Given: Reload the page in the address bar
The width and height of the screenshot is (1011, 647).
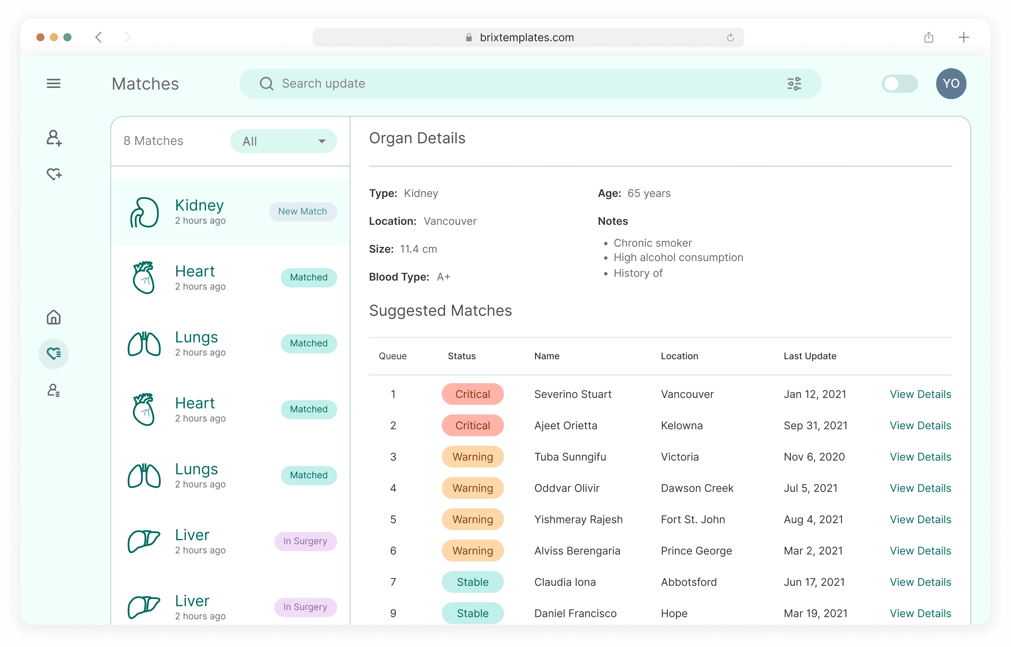Looking at the screenshot, I should [730, 37].
